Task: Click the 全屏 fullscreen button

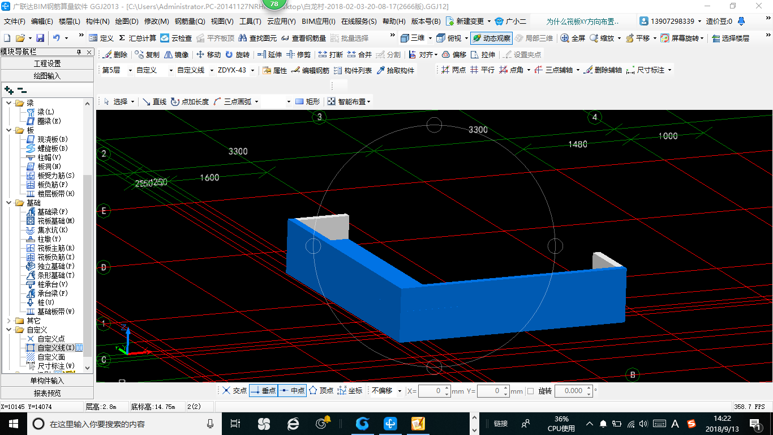Action: pos(573,38)
